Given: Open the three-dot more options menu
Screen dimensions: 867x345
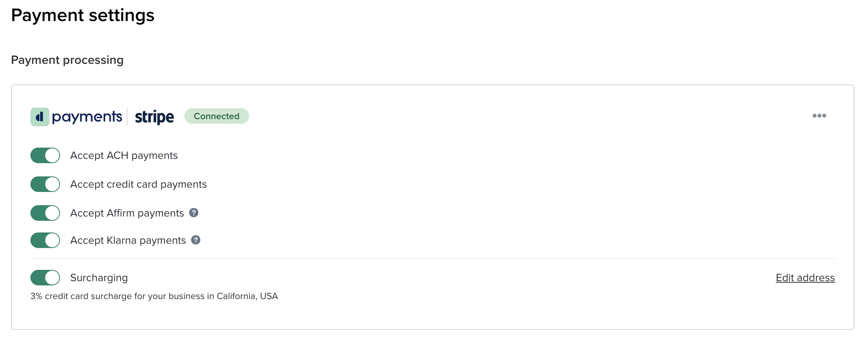Looking at the screenshot, I should click(x=819, y=116).
